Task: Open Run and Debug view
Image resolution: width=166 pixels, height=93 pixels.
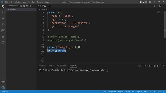Action: point(3,25)
